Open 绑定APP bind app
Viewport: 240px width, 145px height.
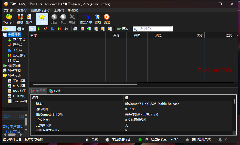coord(86,19)
